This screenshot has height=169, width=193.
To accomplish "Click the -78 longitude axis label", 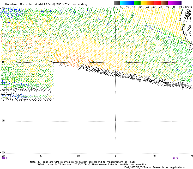I will click(153, 156).
